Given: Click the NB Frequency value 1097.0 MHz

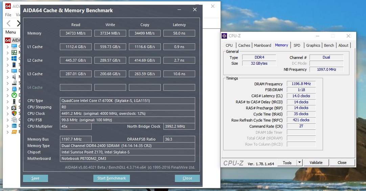Looking at the screenshot, I should 326,69.
